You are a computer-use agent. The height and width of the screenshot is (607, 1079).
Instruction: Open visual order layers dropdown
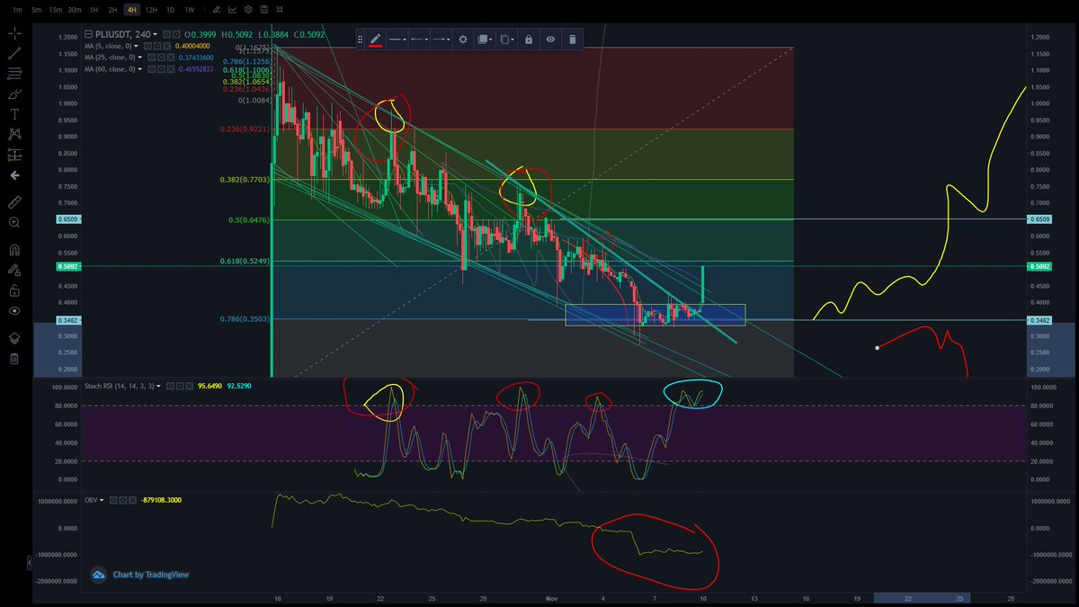pyautogui.click(x=485, y=40)
